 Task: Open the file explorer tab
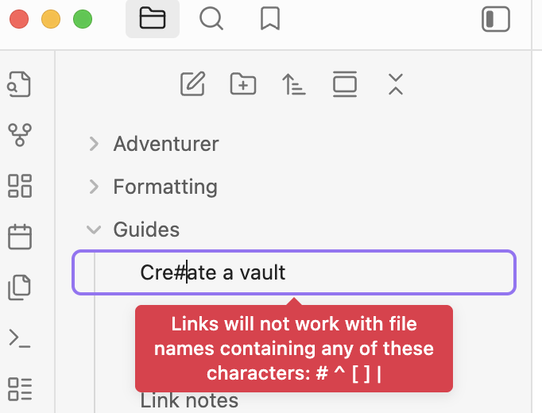pos(152,19)
